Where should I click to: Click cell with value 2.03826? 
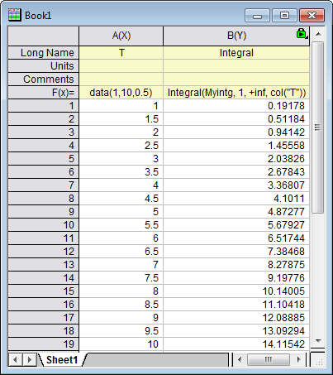pyautogui.click(x=236, y=159)
